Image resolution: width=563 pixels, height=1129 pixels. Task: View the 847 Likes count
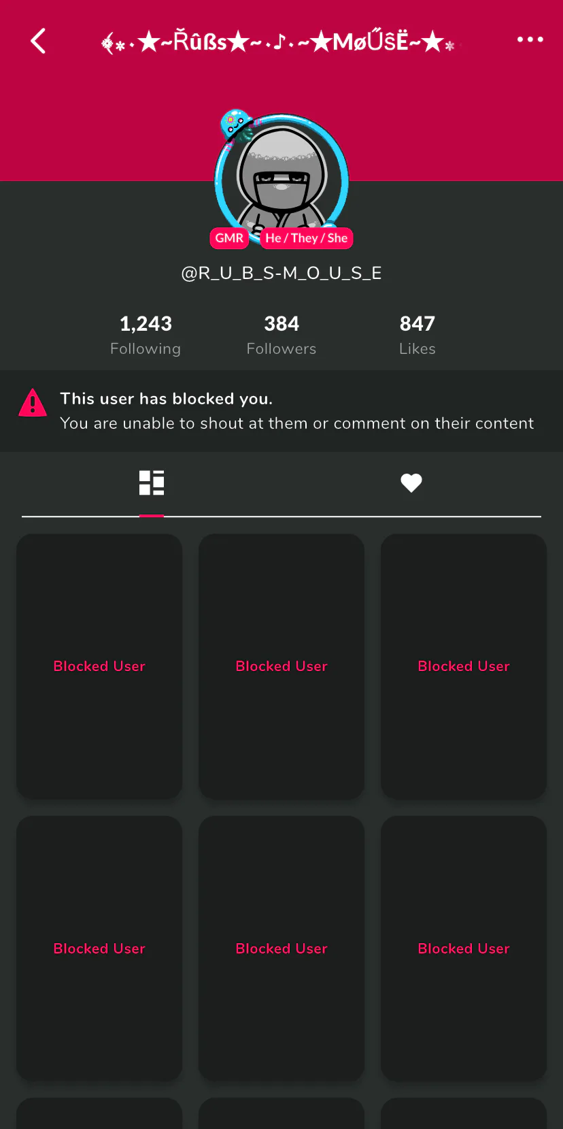click(417, 335)
